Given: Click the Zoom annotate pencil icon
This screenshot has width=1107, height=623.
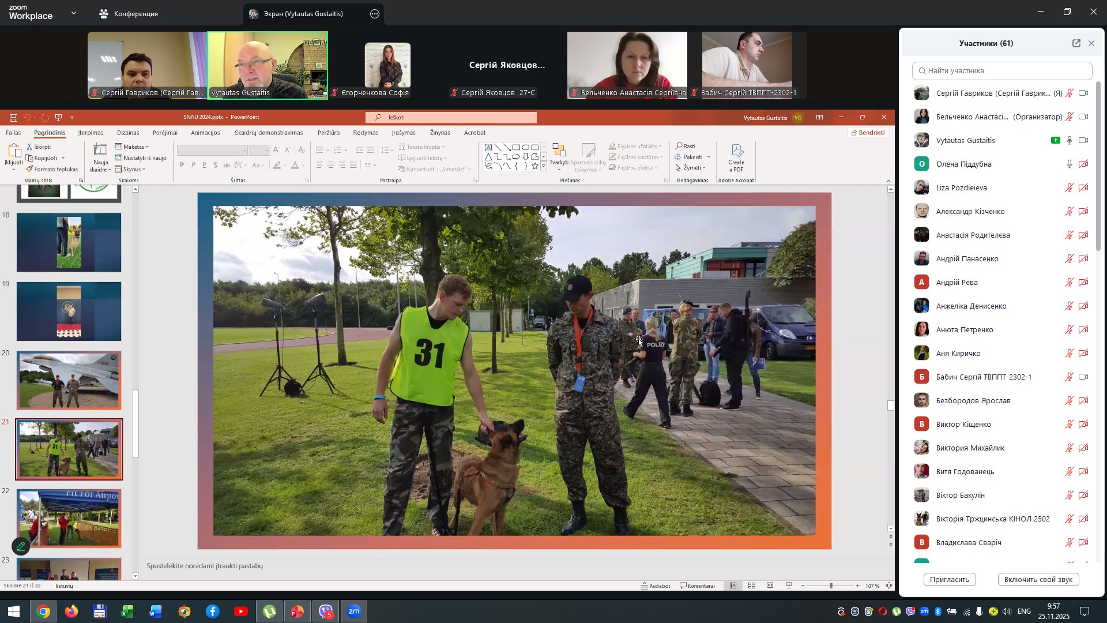Looking at the screenshot, I should pyautogui.click(x=21, y=546).
